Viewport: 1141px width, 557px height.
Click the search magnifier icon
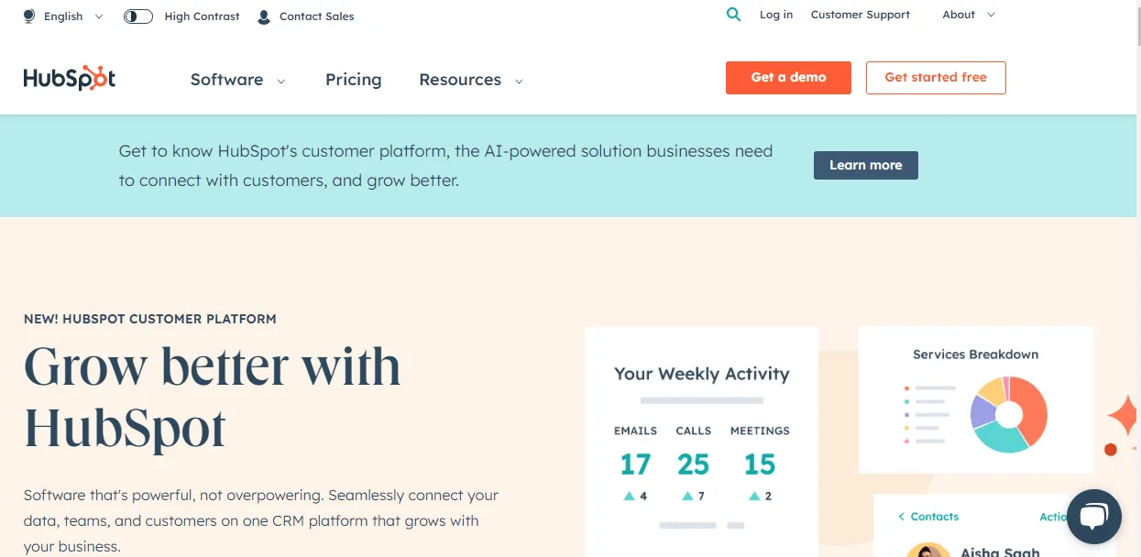[x=733, y=15]
